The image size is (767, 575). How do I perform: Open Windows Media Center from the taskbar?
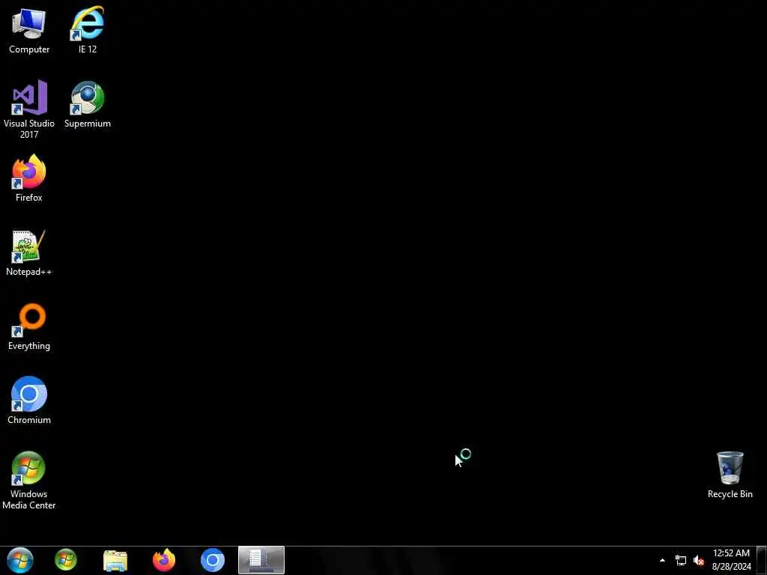[66, 560]
